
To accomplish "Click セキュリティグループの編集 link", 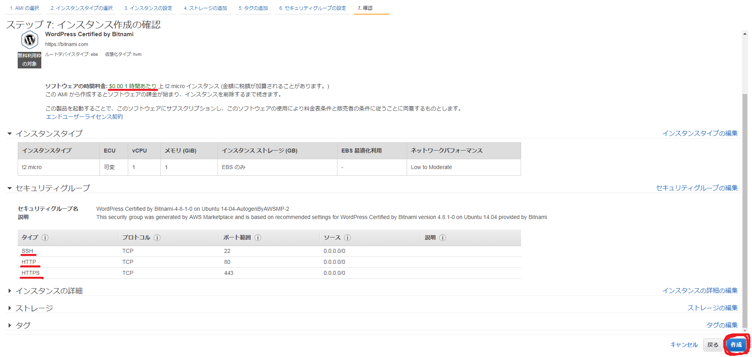I will [697, 188].
